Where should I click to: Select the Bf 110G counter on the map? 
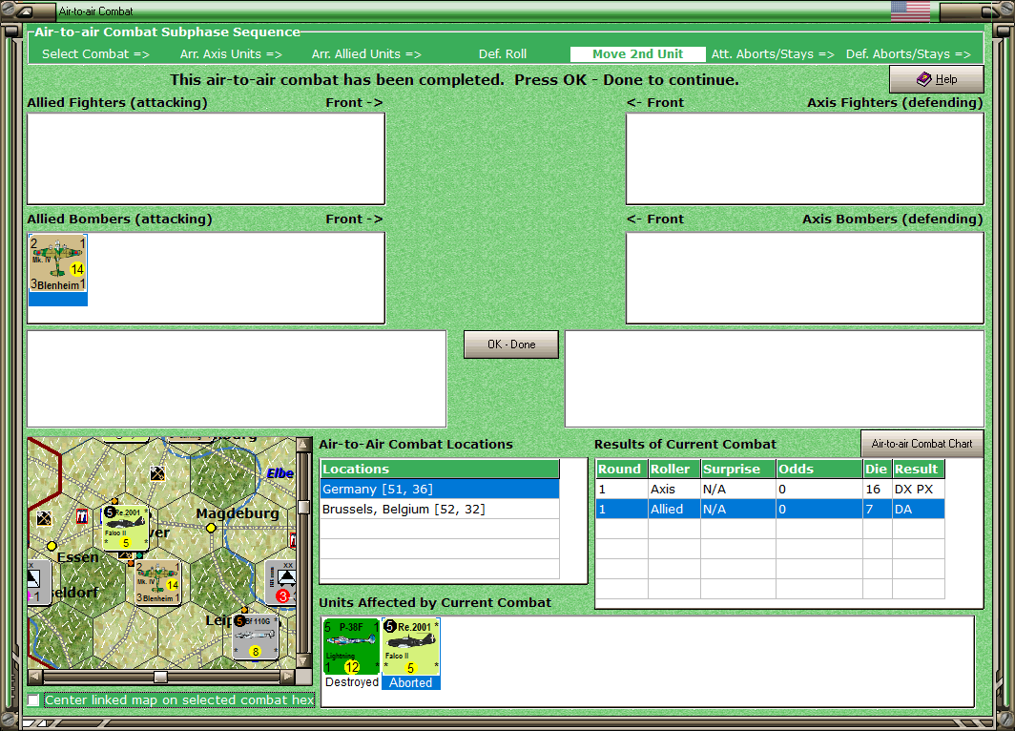click(x=256, y=637)
